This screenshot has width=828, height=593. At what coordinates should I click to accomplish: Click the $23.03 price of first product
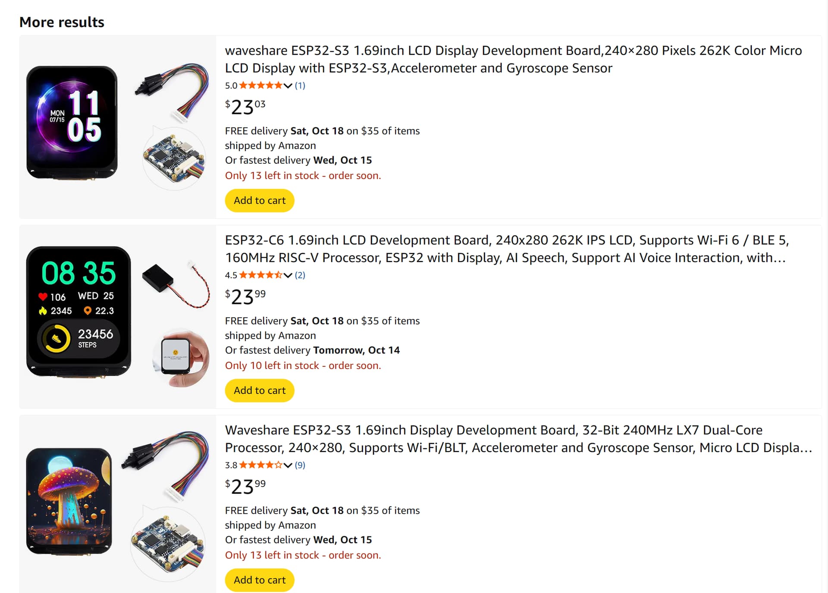[245, 107]
